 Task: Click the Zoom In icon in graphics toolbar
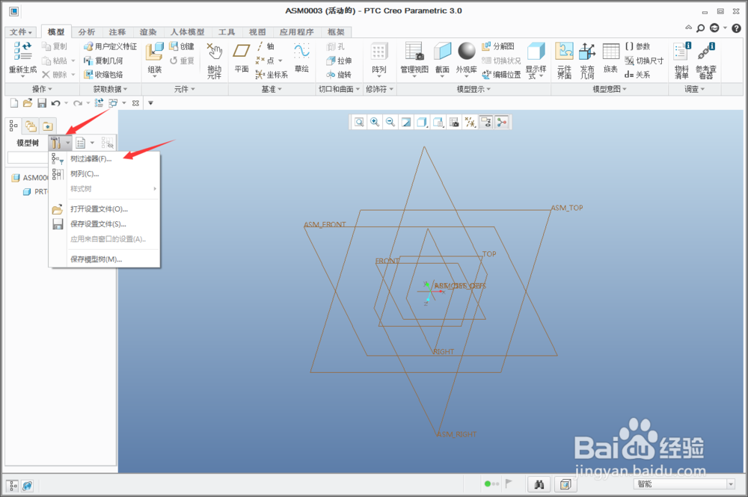coord(375,123)
